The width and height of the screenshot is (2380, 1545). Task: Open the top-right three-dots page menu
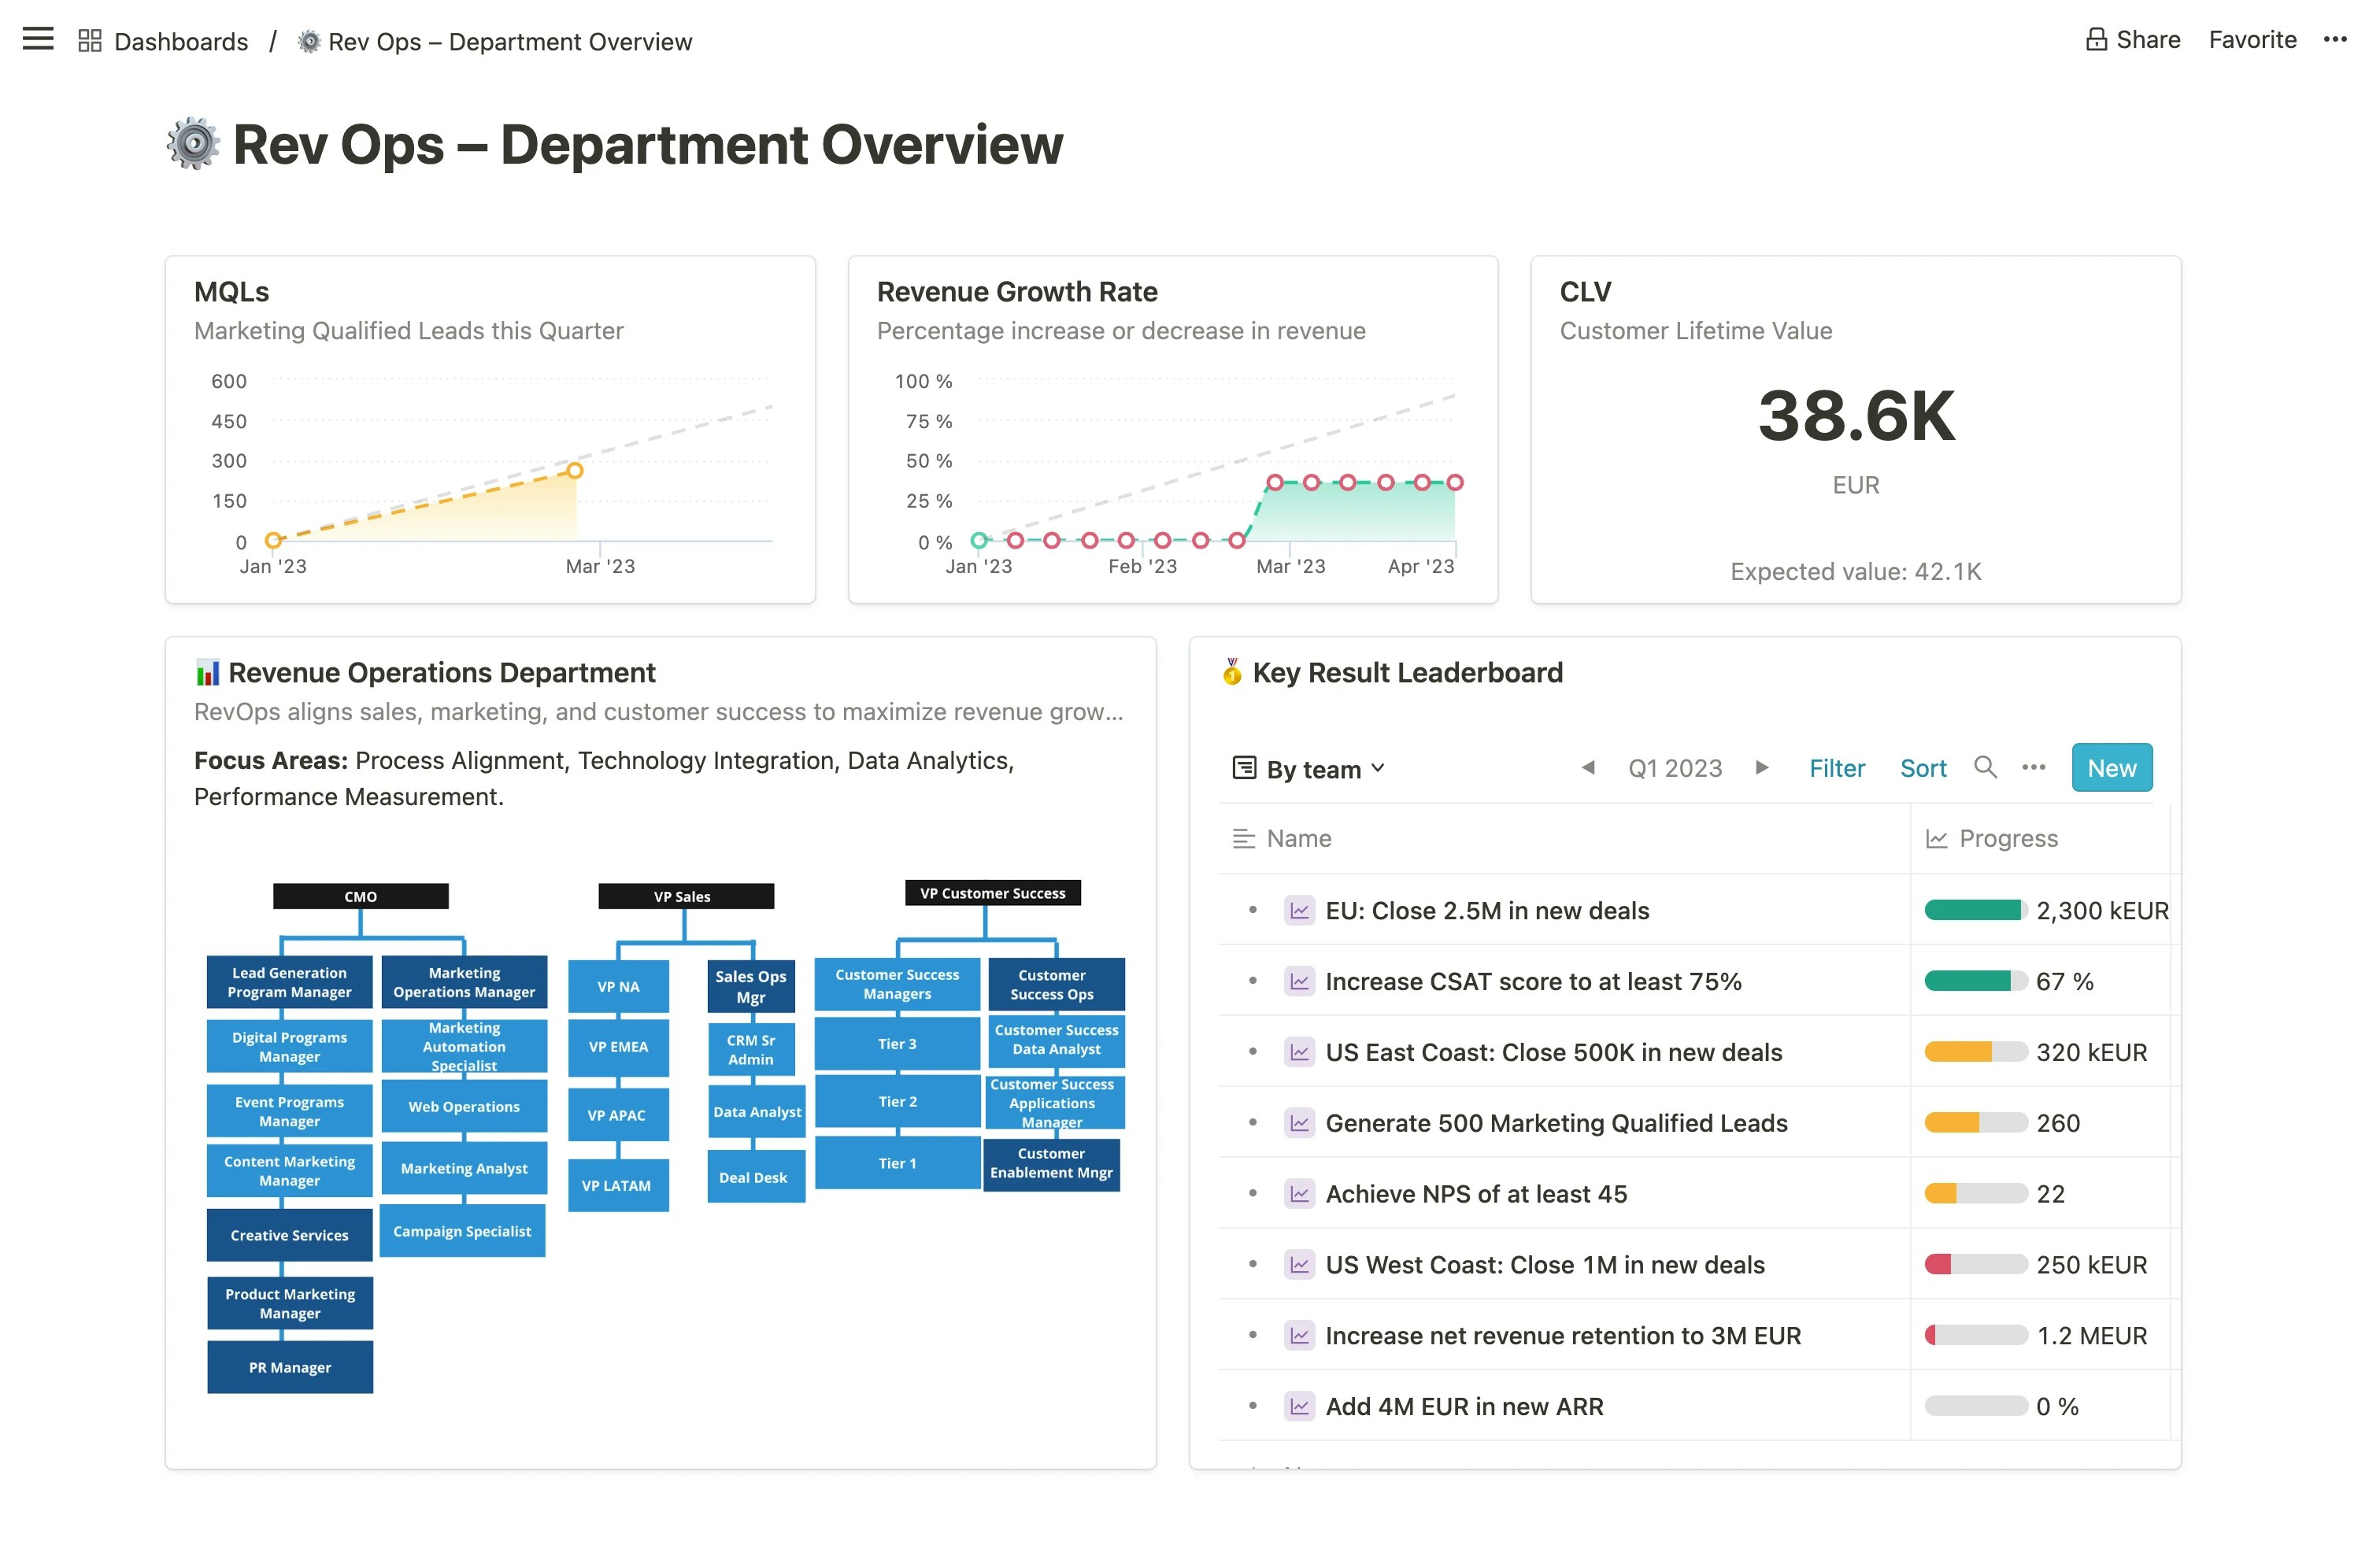click(x=2334, y=40)
